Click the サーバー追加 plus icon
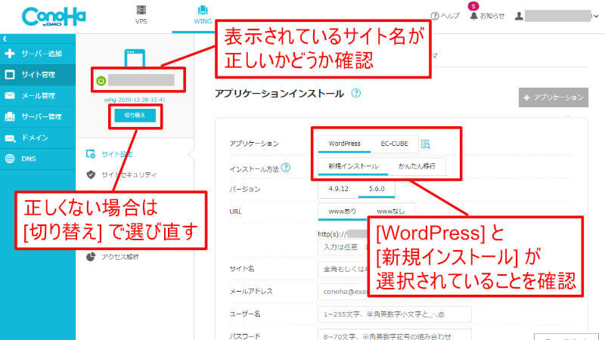605x340 pixels. coord(10,54)
